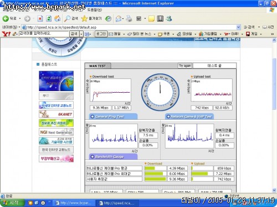Viewport: 277px width, 207px height.
Task: Click the white circle quick launch icon
Action: pos(43,203)
